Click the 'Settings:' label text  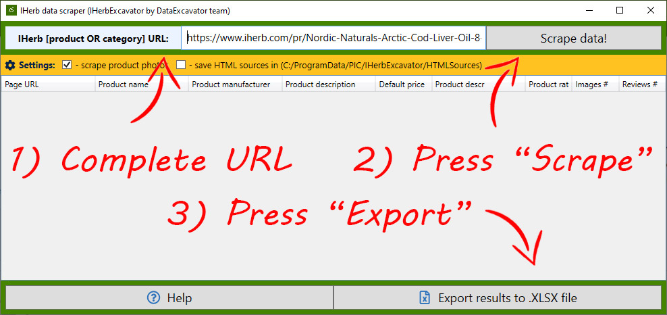[x=37, y=66]
